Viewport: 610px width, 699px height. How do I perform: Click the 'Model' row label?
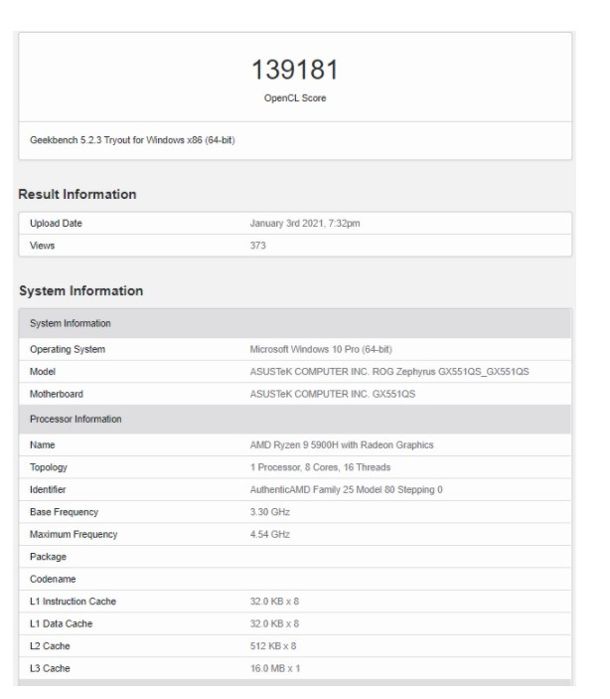(43, 372)
